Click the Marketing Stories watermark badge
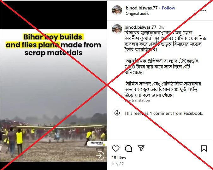 pos(97,144)
